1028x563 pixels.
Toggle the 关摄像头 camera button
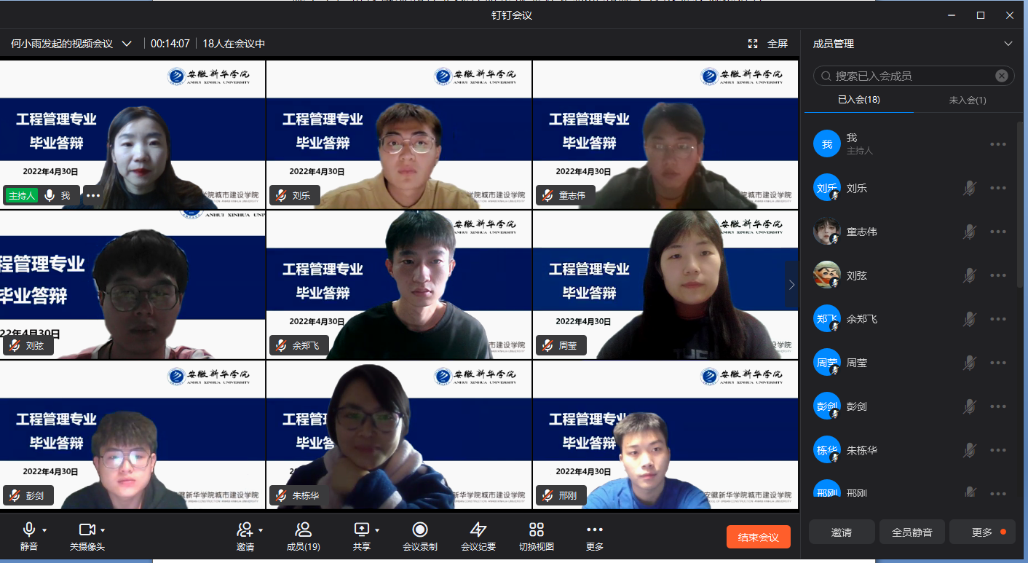tap(87, 529)
